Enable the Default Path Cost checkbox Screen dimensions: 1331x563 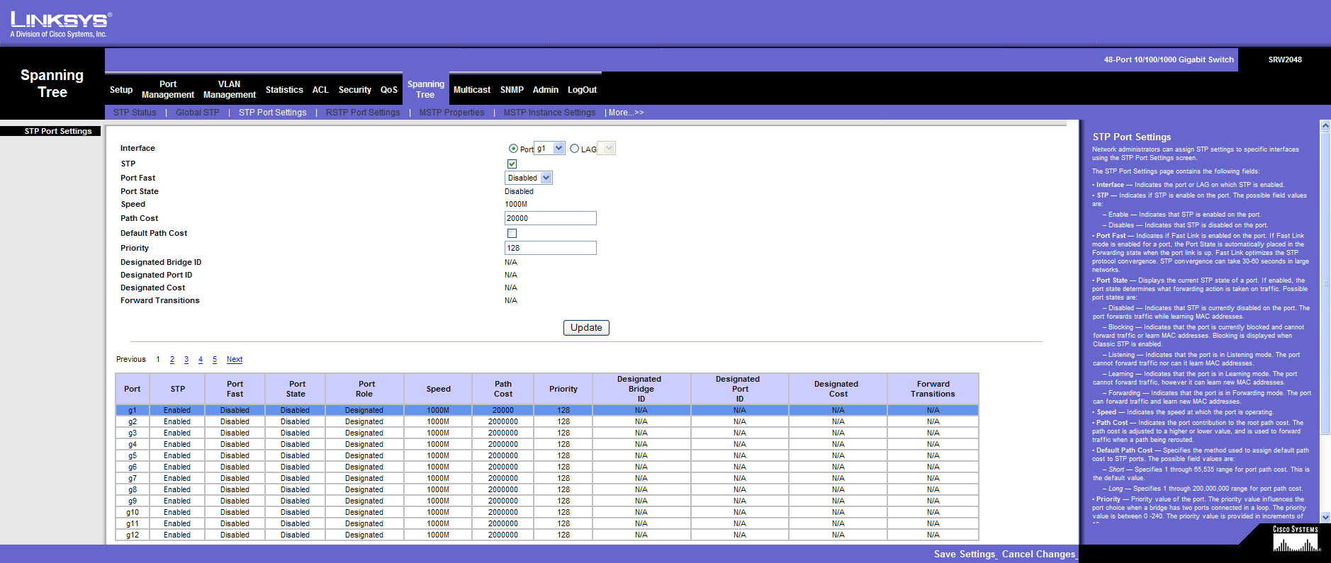click(512, 234)
